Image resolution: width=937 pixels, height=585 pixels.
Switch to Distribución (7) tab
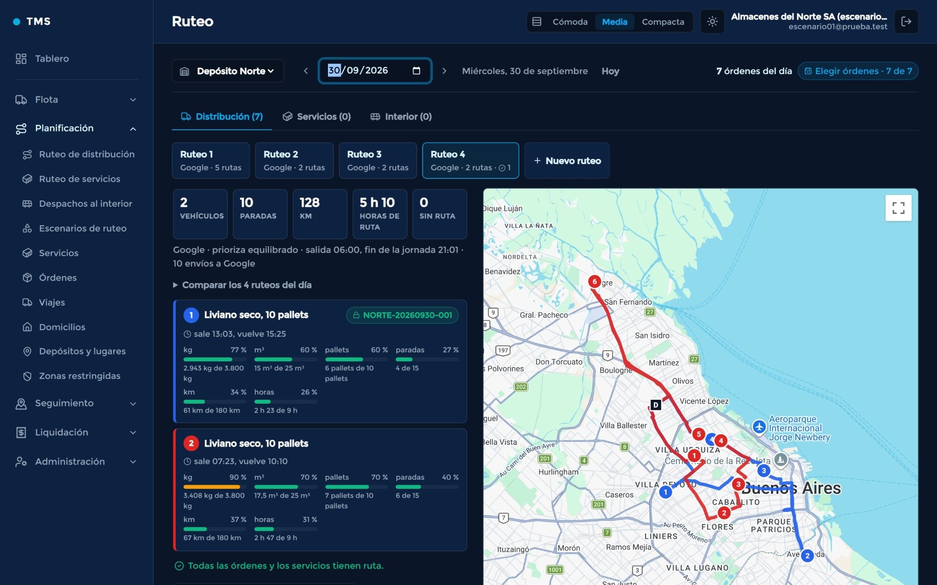(x=222, y=117)
